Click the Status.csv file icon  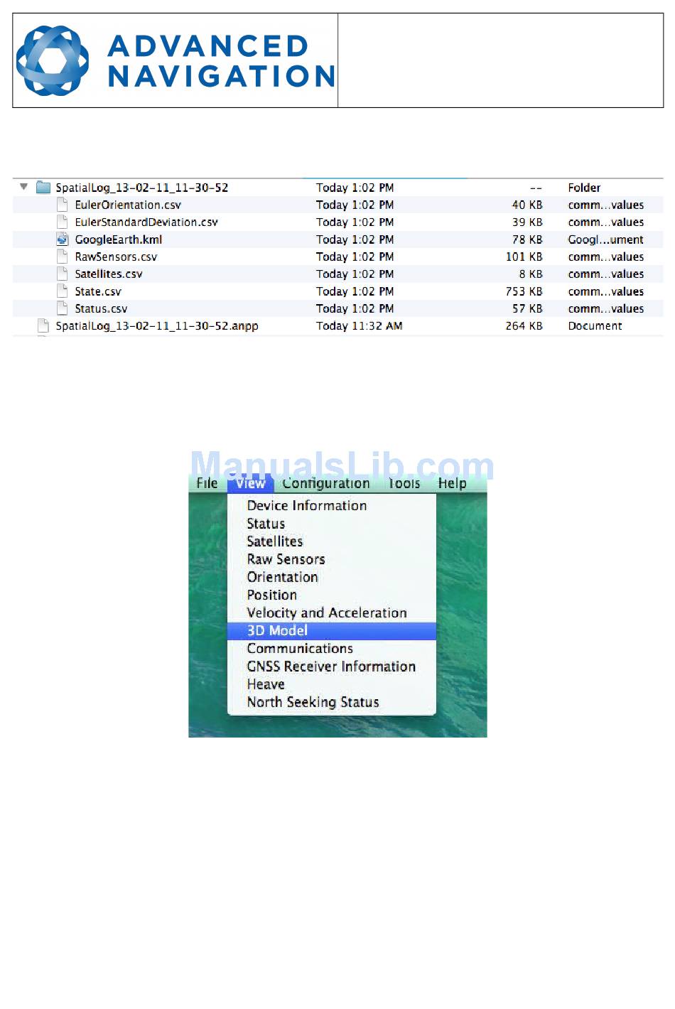(63, 308)
